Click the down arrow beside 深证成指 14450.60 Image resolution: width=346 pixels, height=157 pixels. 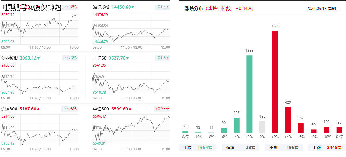point(133,7)
